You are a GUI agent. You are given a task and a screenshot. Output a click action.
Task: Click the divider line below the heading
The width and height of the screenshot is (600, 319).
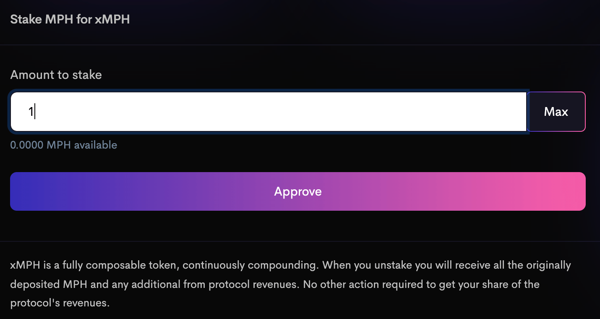(x=300, y=45)
